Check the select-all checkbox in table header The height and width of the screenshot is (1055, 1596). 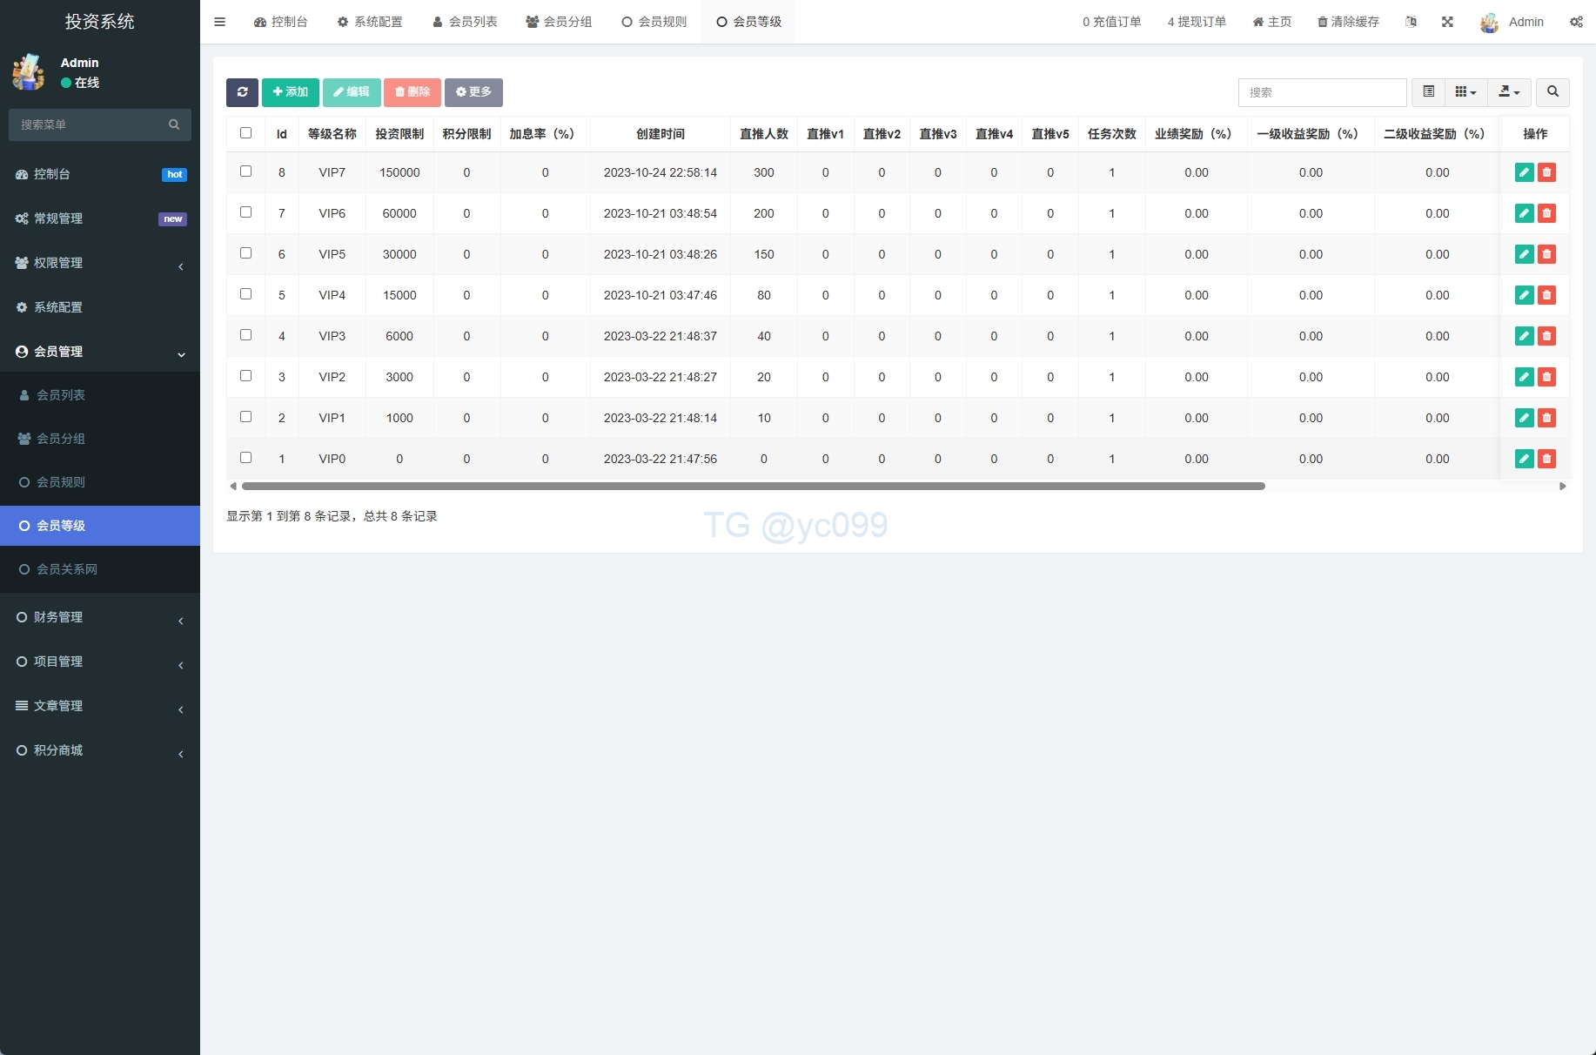245,133
